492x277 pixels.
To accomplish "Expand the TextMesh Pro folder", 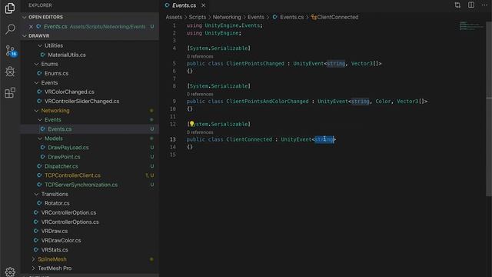I will coord(33,269).
